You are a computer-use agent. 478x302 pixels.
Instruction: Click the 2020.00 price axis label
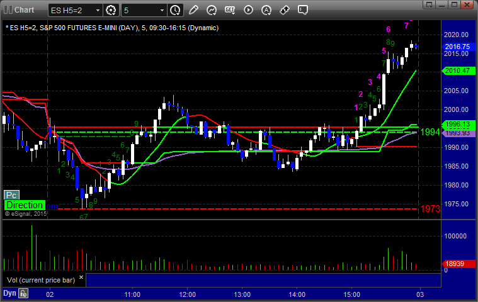456,35
